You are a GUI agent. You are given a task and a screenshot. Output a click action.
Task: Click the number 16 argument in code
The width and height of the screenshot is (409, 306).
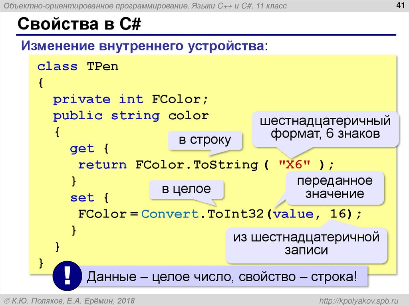click(338, 213)
